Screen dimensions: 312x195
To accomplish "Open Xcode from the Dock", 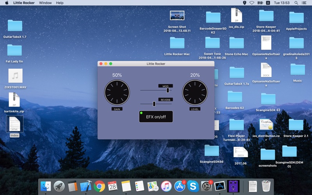I will tap(86, 186).
